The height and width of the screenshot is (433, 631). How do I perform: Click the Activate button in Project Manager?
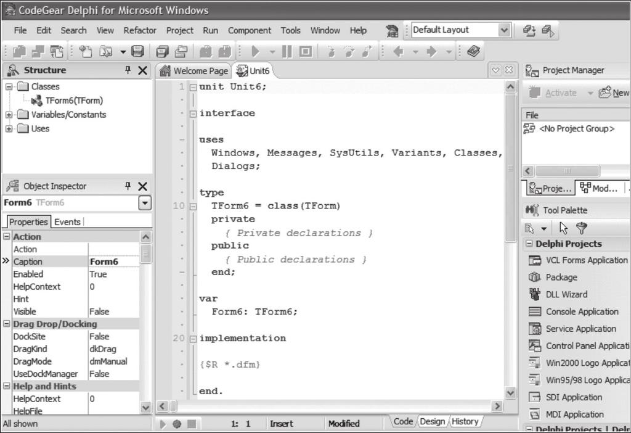point(553,93)
